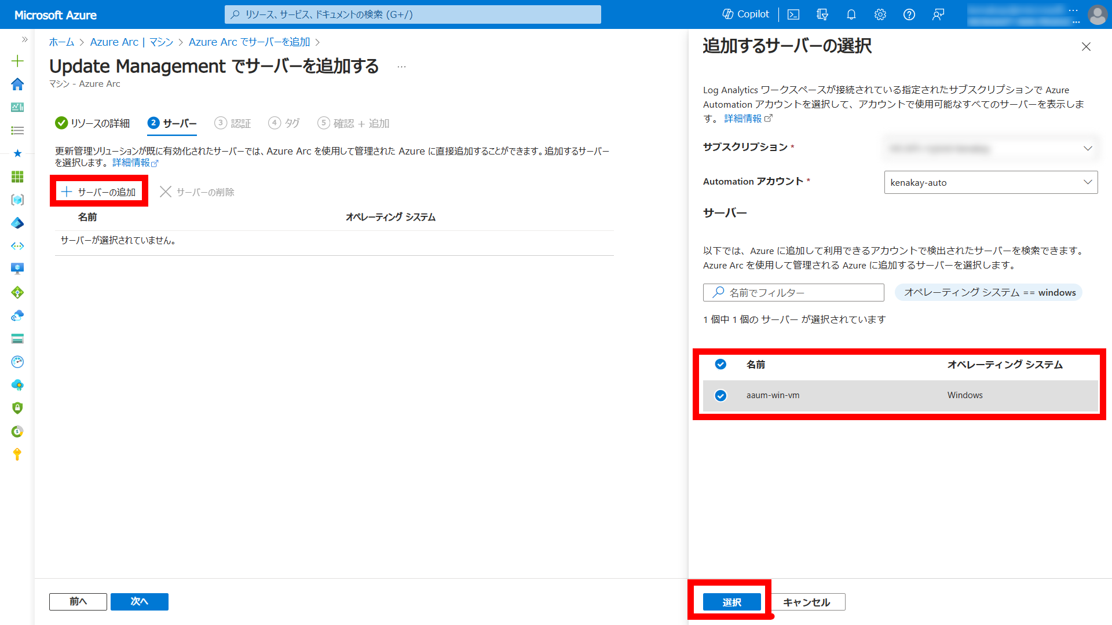Image resolution: width=1112 pixels, height=625 pixels.
Task: Open the cloud sync sidebar icon
Action: (x=17, y=315)
